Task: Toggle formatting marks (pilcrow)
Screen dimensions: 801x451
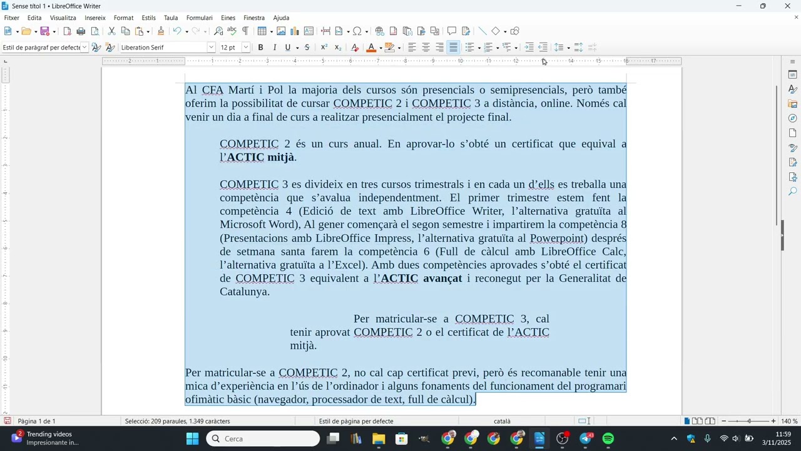Action: tap(245, 31)
